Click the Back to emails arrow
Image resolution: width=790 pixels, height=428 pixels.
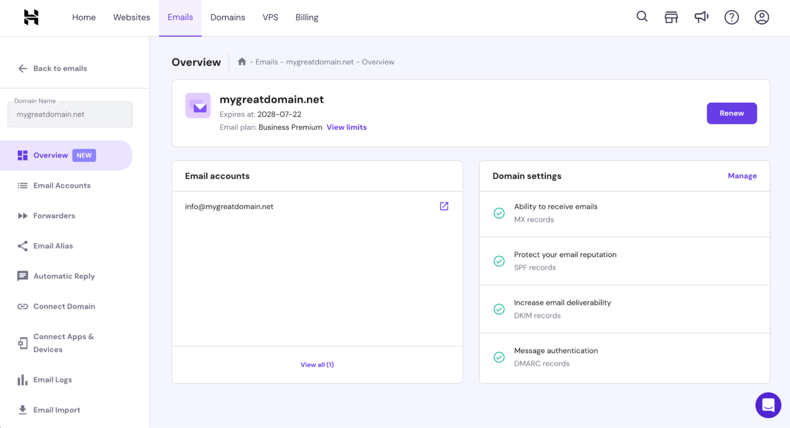[22, 68]
